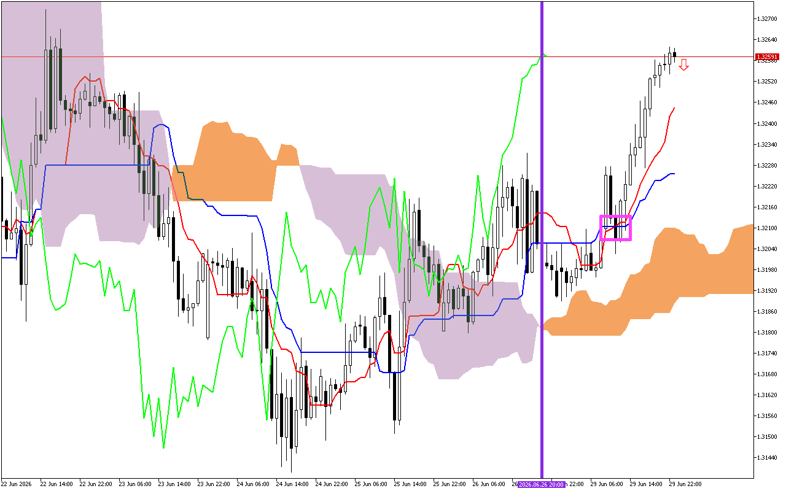Click the 1.32040 price axis label
This screenshot has width=786, height=491.
(766, 249)
